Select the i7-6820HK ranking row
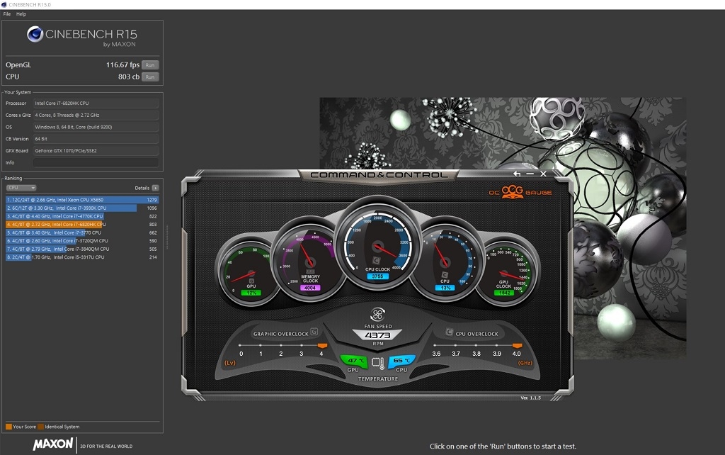725x455 pixels. (82, 224)
